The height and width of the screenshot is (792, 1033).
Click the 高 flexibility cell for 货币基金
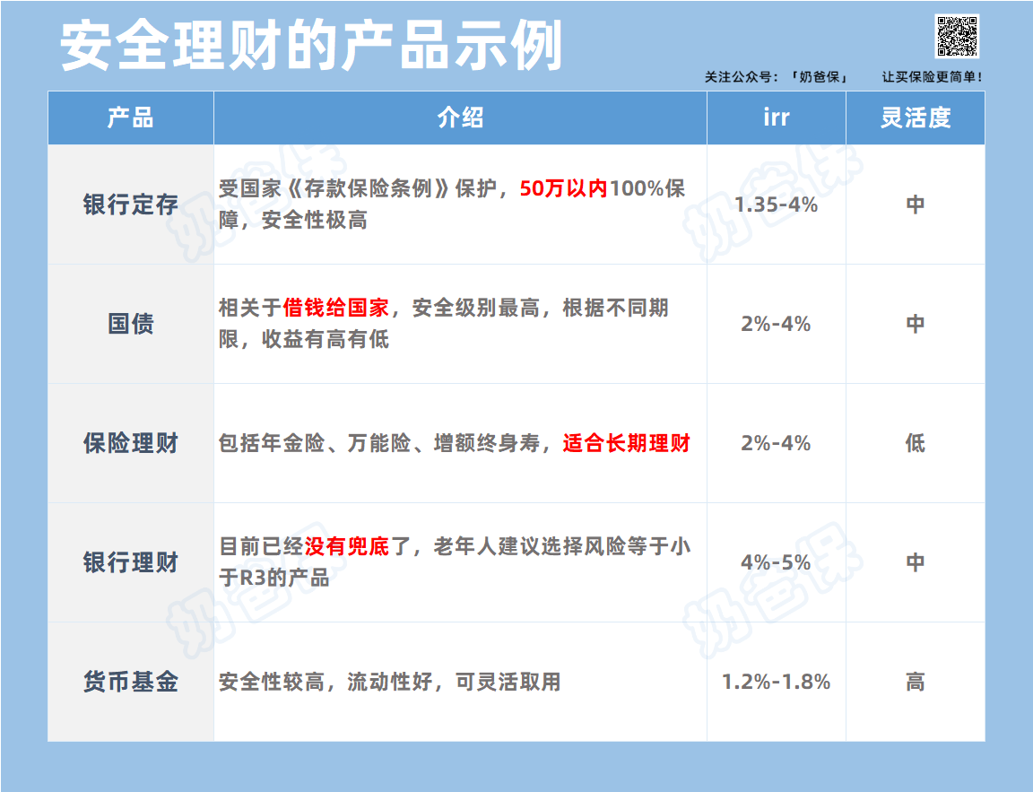(915, 682)
